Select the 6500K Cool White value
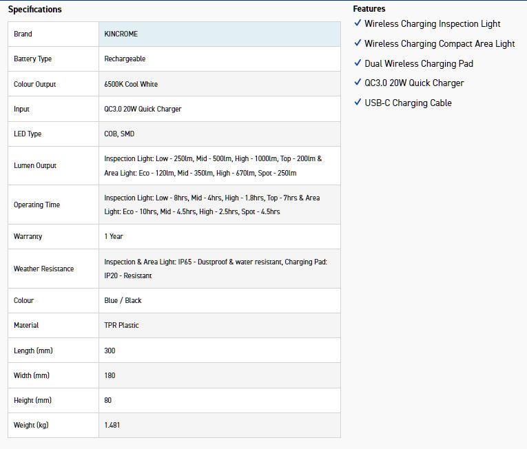The width and height of the screenshot is (527, 449). pyautogui.click(x=131, y=84)
